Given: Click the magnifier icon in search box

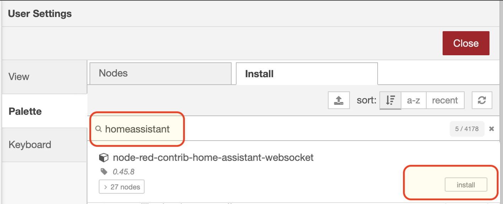Looking at the screenshot, I should 99,129.
